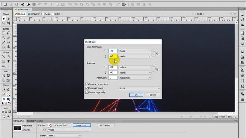Select arkaplan.png document tab
The height and width of the screenshot is (138, 246).
point(21,9)
